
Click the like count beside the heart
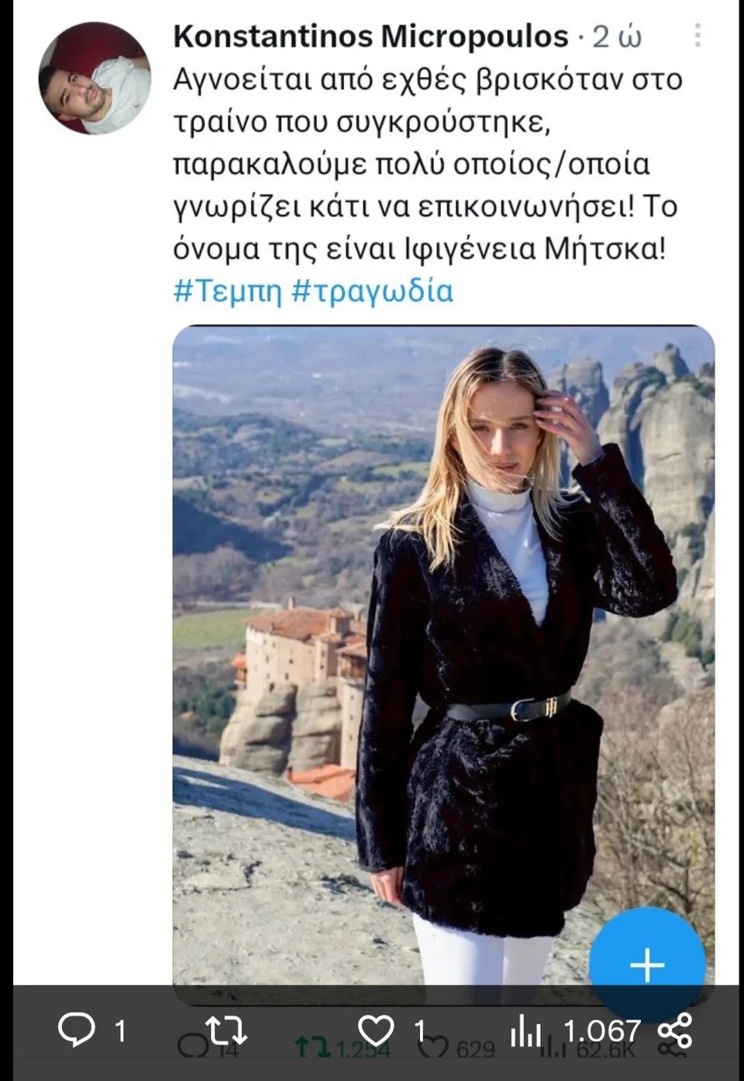click(x=420, y=1031)
